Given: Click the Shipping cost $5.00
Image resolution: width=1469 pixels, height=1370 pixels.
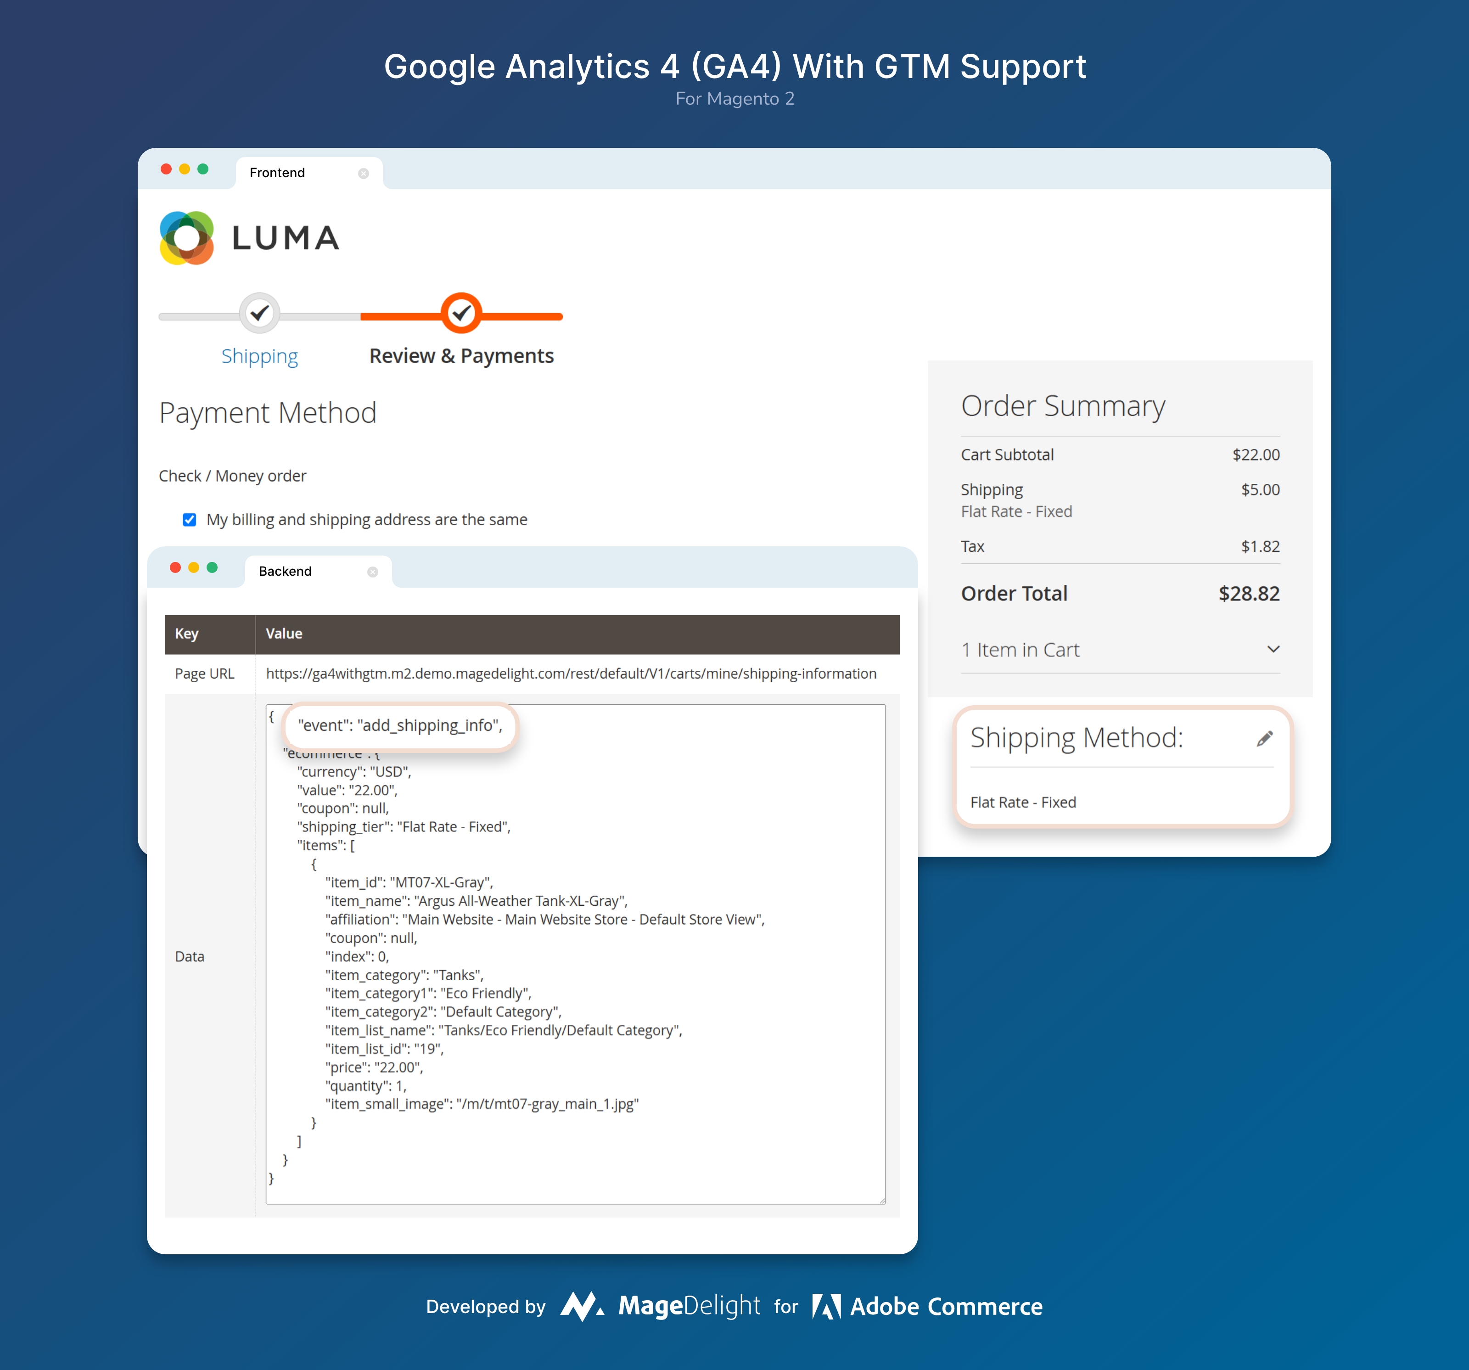Looking at the screenshot, I should pyautogui.click(x=1260, y=489).
